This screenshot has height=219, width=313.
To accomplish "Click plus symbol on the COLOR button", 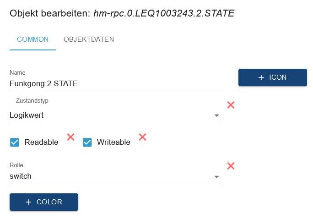I will pos(28,202).
